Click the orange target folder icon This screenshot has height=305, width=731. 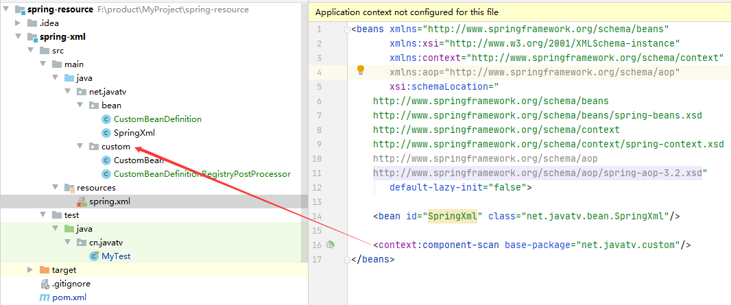[45, 270]
